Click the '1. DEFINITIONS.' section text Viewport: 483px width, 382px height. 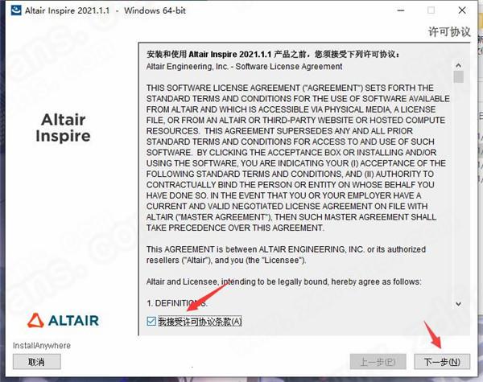click(x=177, y=303)
